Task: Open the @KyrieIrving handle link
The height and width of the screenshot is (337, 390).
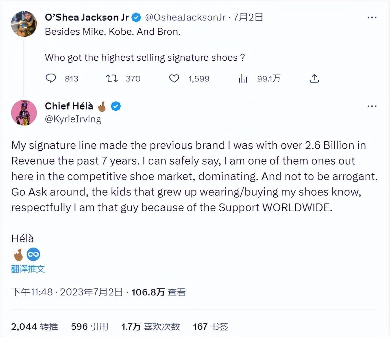Action: pos(73,119)
